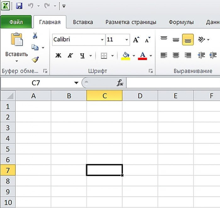Switch to the Главная tab
220x208 pixels.
coord(50,22)
